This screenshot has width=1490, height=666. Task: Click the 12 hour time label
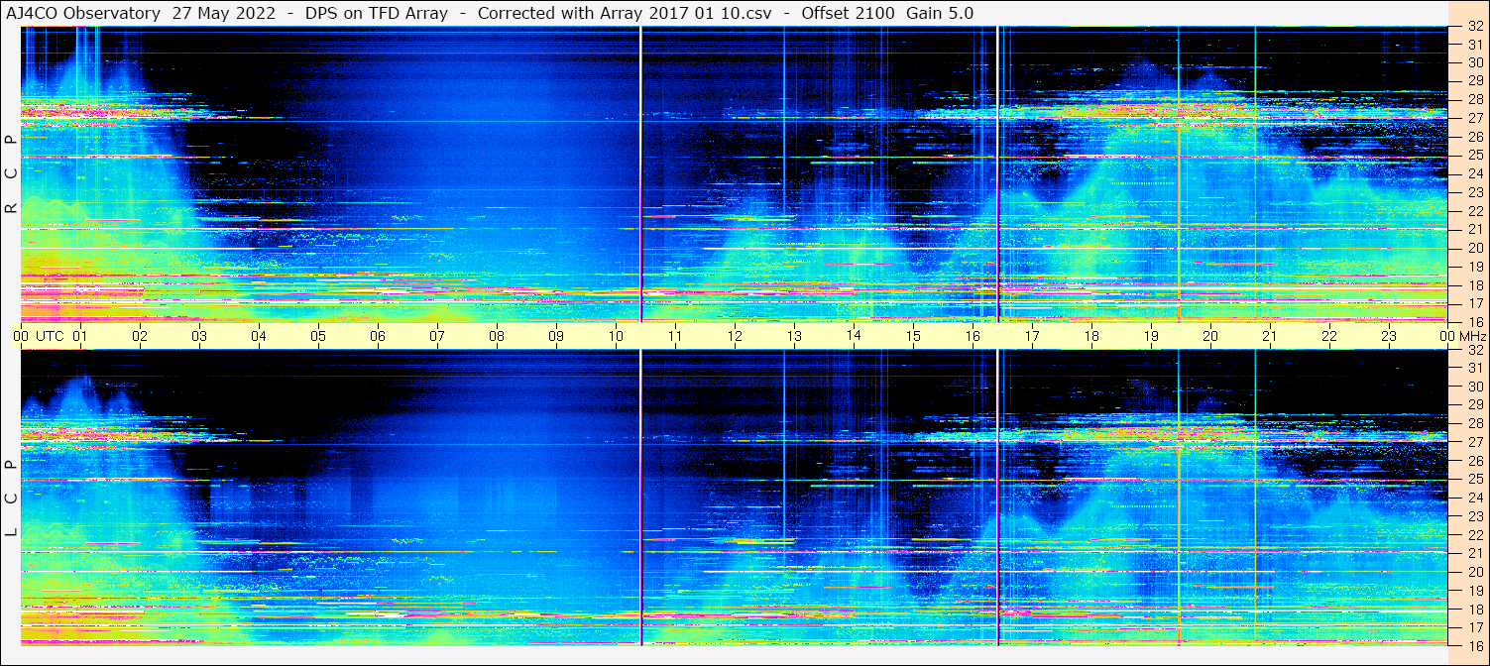[x=735, y=336]
